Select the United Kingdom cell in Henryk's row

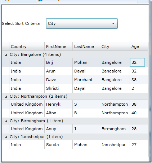click(27, 104)
